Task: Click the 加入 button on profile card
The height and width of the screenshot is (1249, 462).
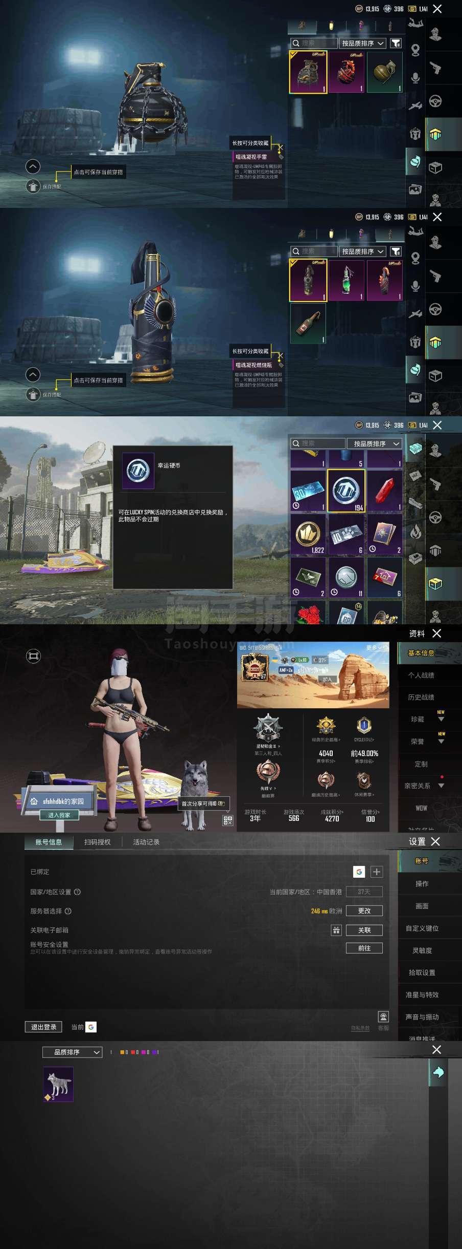Action: (x=327, y=679)
